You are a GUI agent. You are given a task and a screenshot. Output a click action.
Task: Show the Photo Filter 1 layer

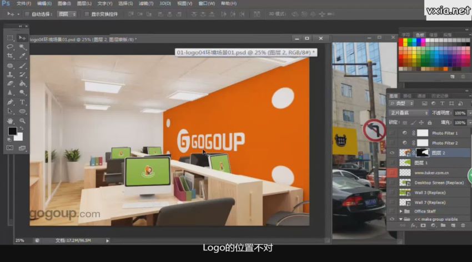(x=392, y=133)
